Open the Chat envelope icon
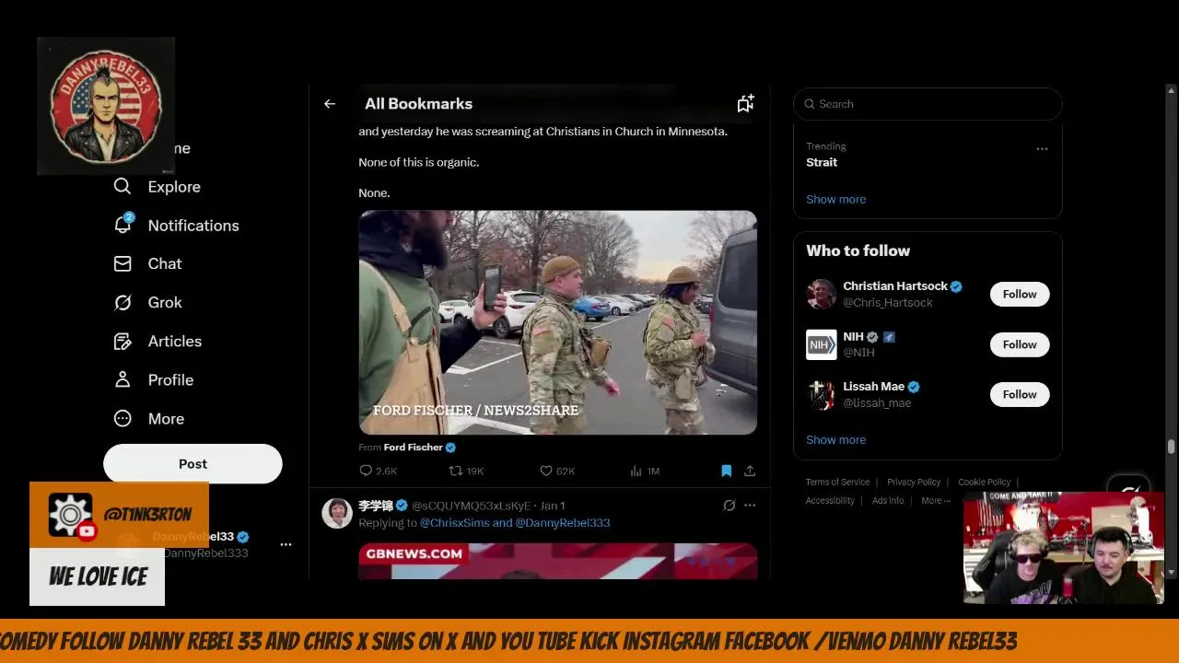 [x=123, y=263]
